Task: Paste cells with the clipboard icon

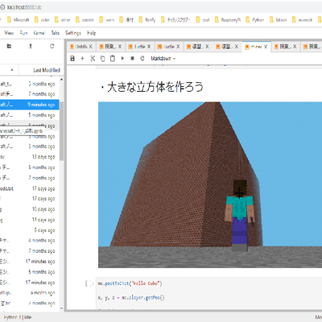Action: click(113, 58)
